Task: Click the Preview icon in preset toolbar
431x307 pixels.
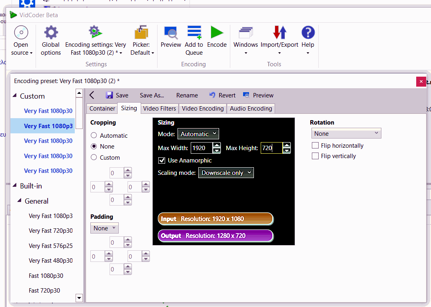Action: 246,95
